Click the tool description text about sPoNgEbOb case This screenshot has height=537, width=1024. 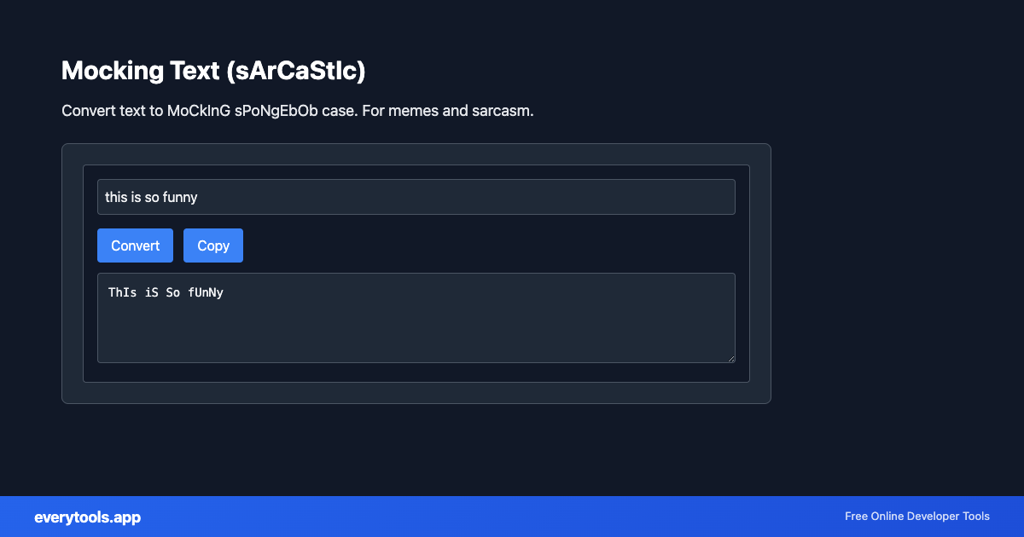pos(297,111)
